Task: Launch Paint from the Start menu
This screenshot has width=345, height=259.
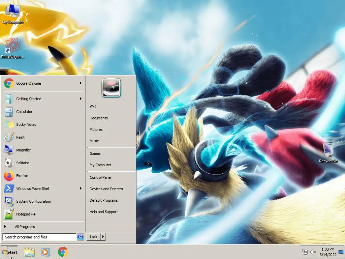Action: pos(43,137)
